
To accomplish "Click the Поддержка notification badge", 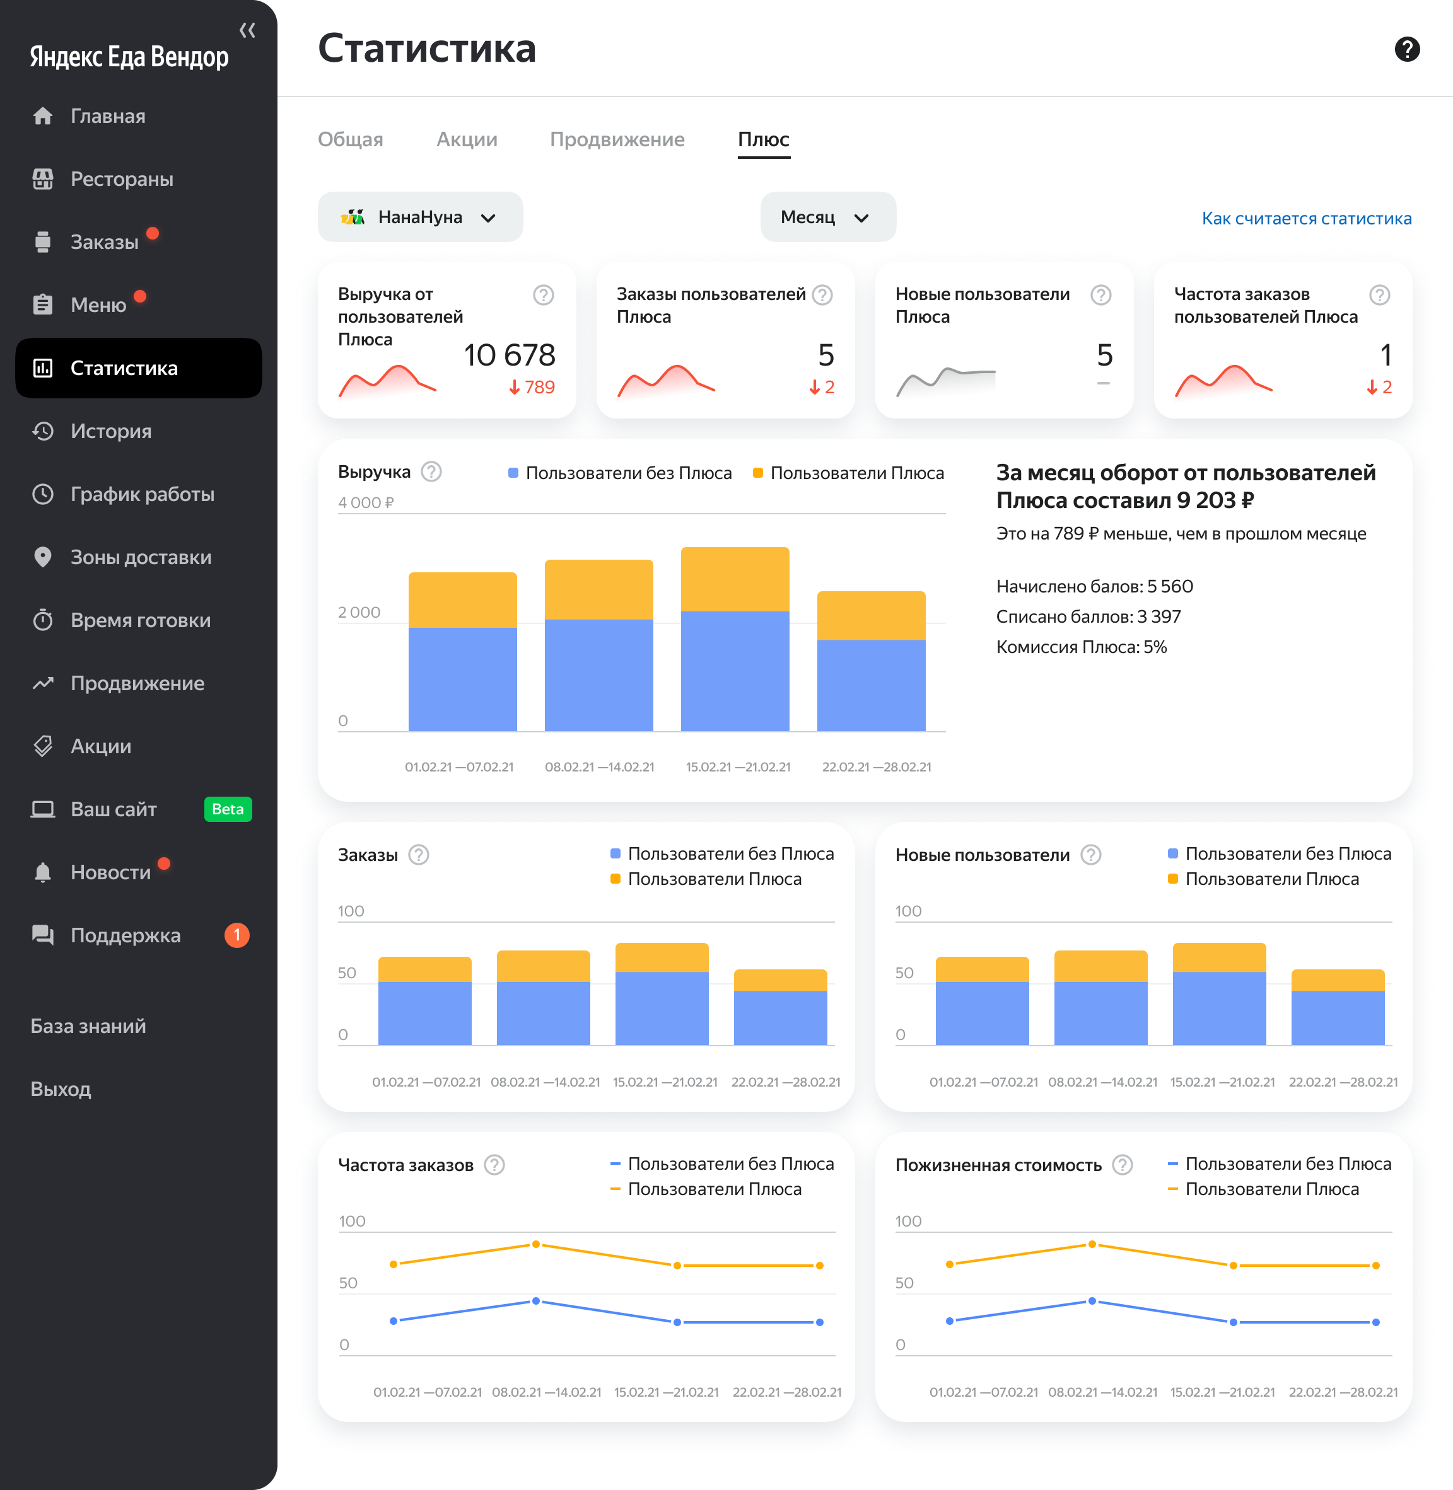I will pos(237,935).
